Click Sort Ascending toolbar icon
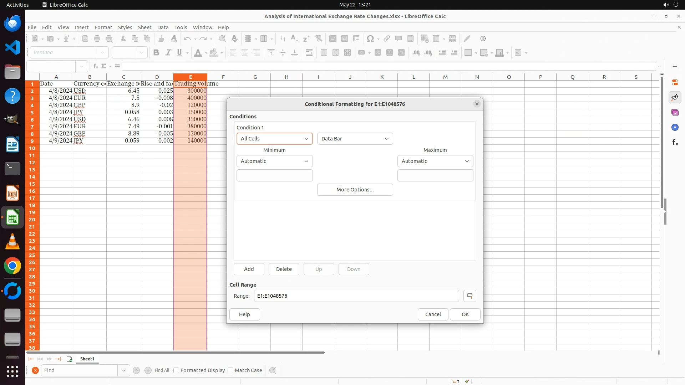The height and width of the screenshot is (385, 685). coord(294,38)
